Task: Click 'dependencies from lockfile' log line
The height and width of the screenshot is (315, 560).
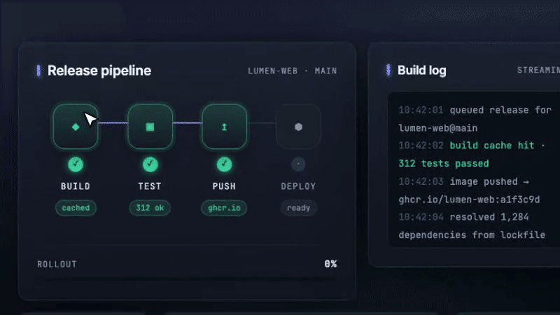Action: coord(472,235)
